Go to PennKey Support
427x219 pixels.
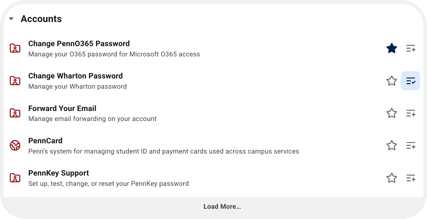point(58,173)
